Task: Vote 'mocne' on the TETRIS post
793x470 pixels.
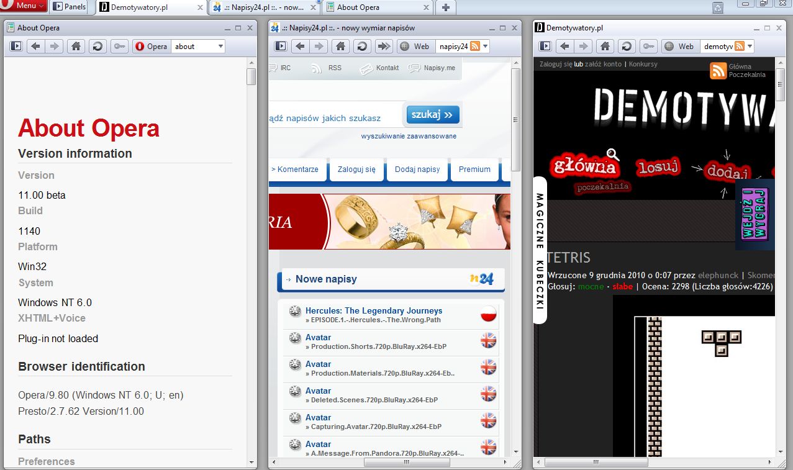Action: 591,286
